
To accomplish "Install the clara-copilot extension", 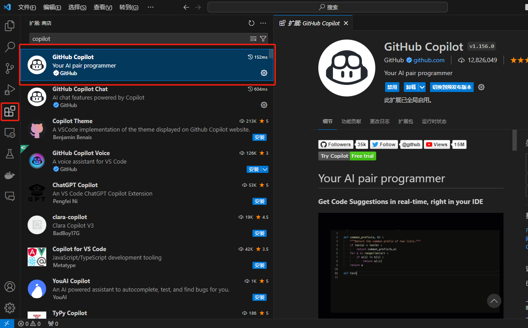I will point(260,233).
